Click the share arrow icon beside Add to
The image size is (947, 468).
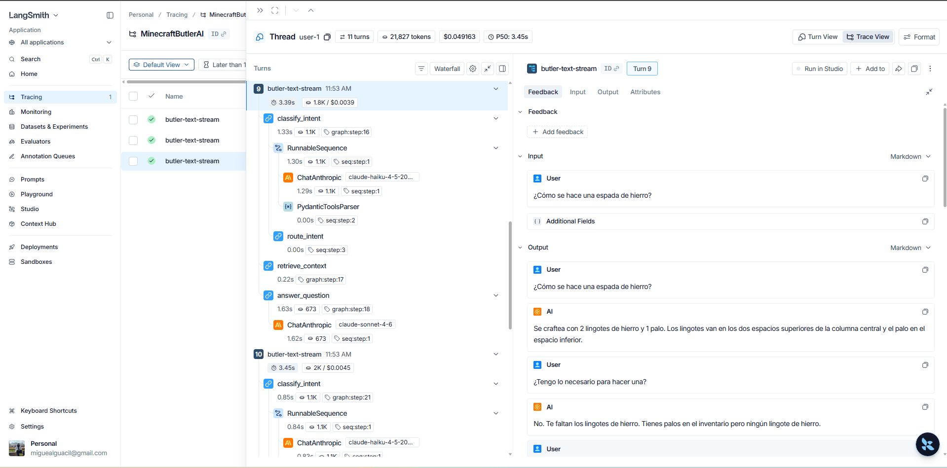(899, 69)
